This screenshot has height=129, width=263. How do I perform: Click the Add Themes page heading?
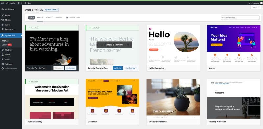coord(34,10)
